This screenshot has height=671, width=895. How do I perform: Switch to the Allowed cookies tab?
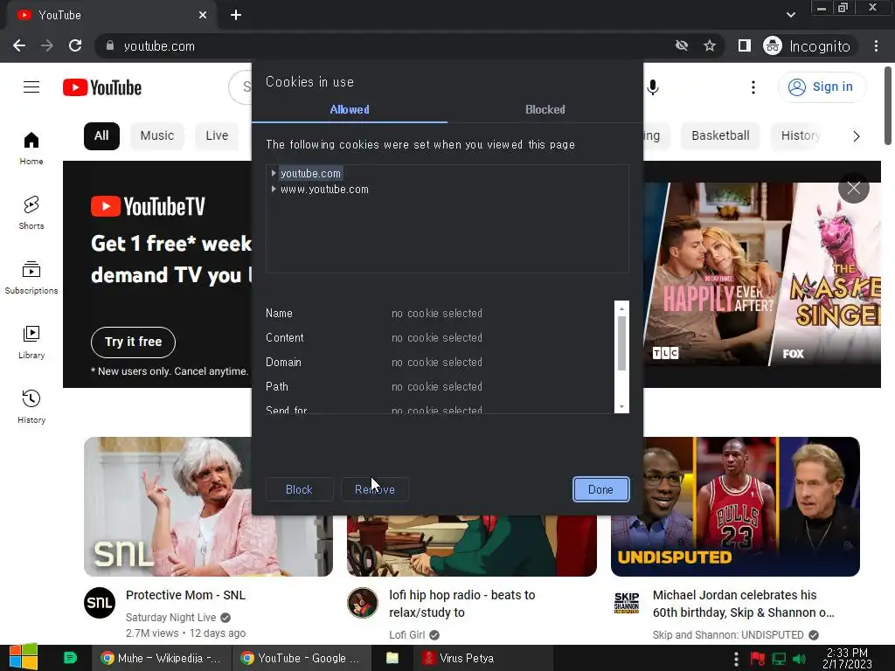click(350, 109)
